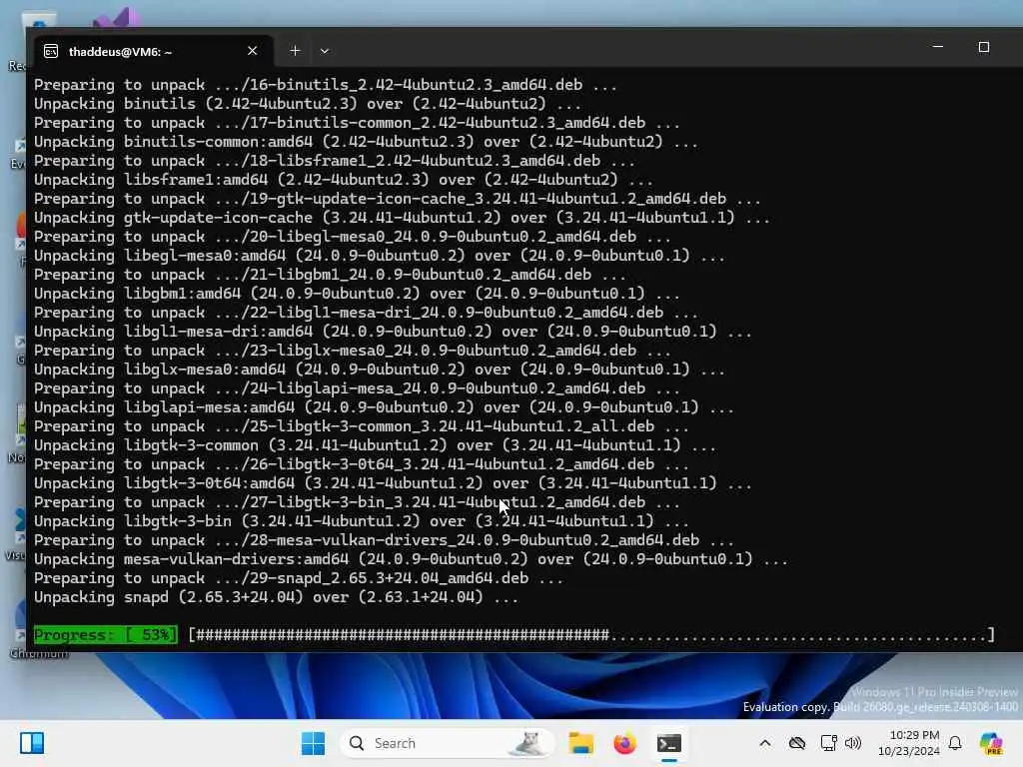Close the thaddeus@VM6 terminal tab
Screen dimensions: 1023x767
pyautogui.click(x=253, y=51)
